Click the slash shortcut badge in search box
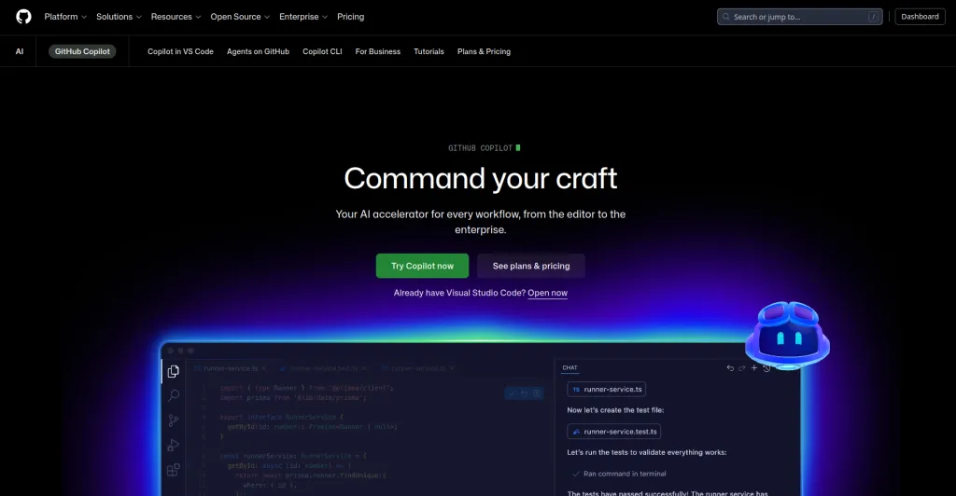 tap(873, 17)
